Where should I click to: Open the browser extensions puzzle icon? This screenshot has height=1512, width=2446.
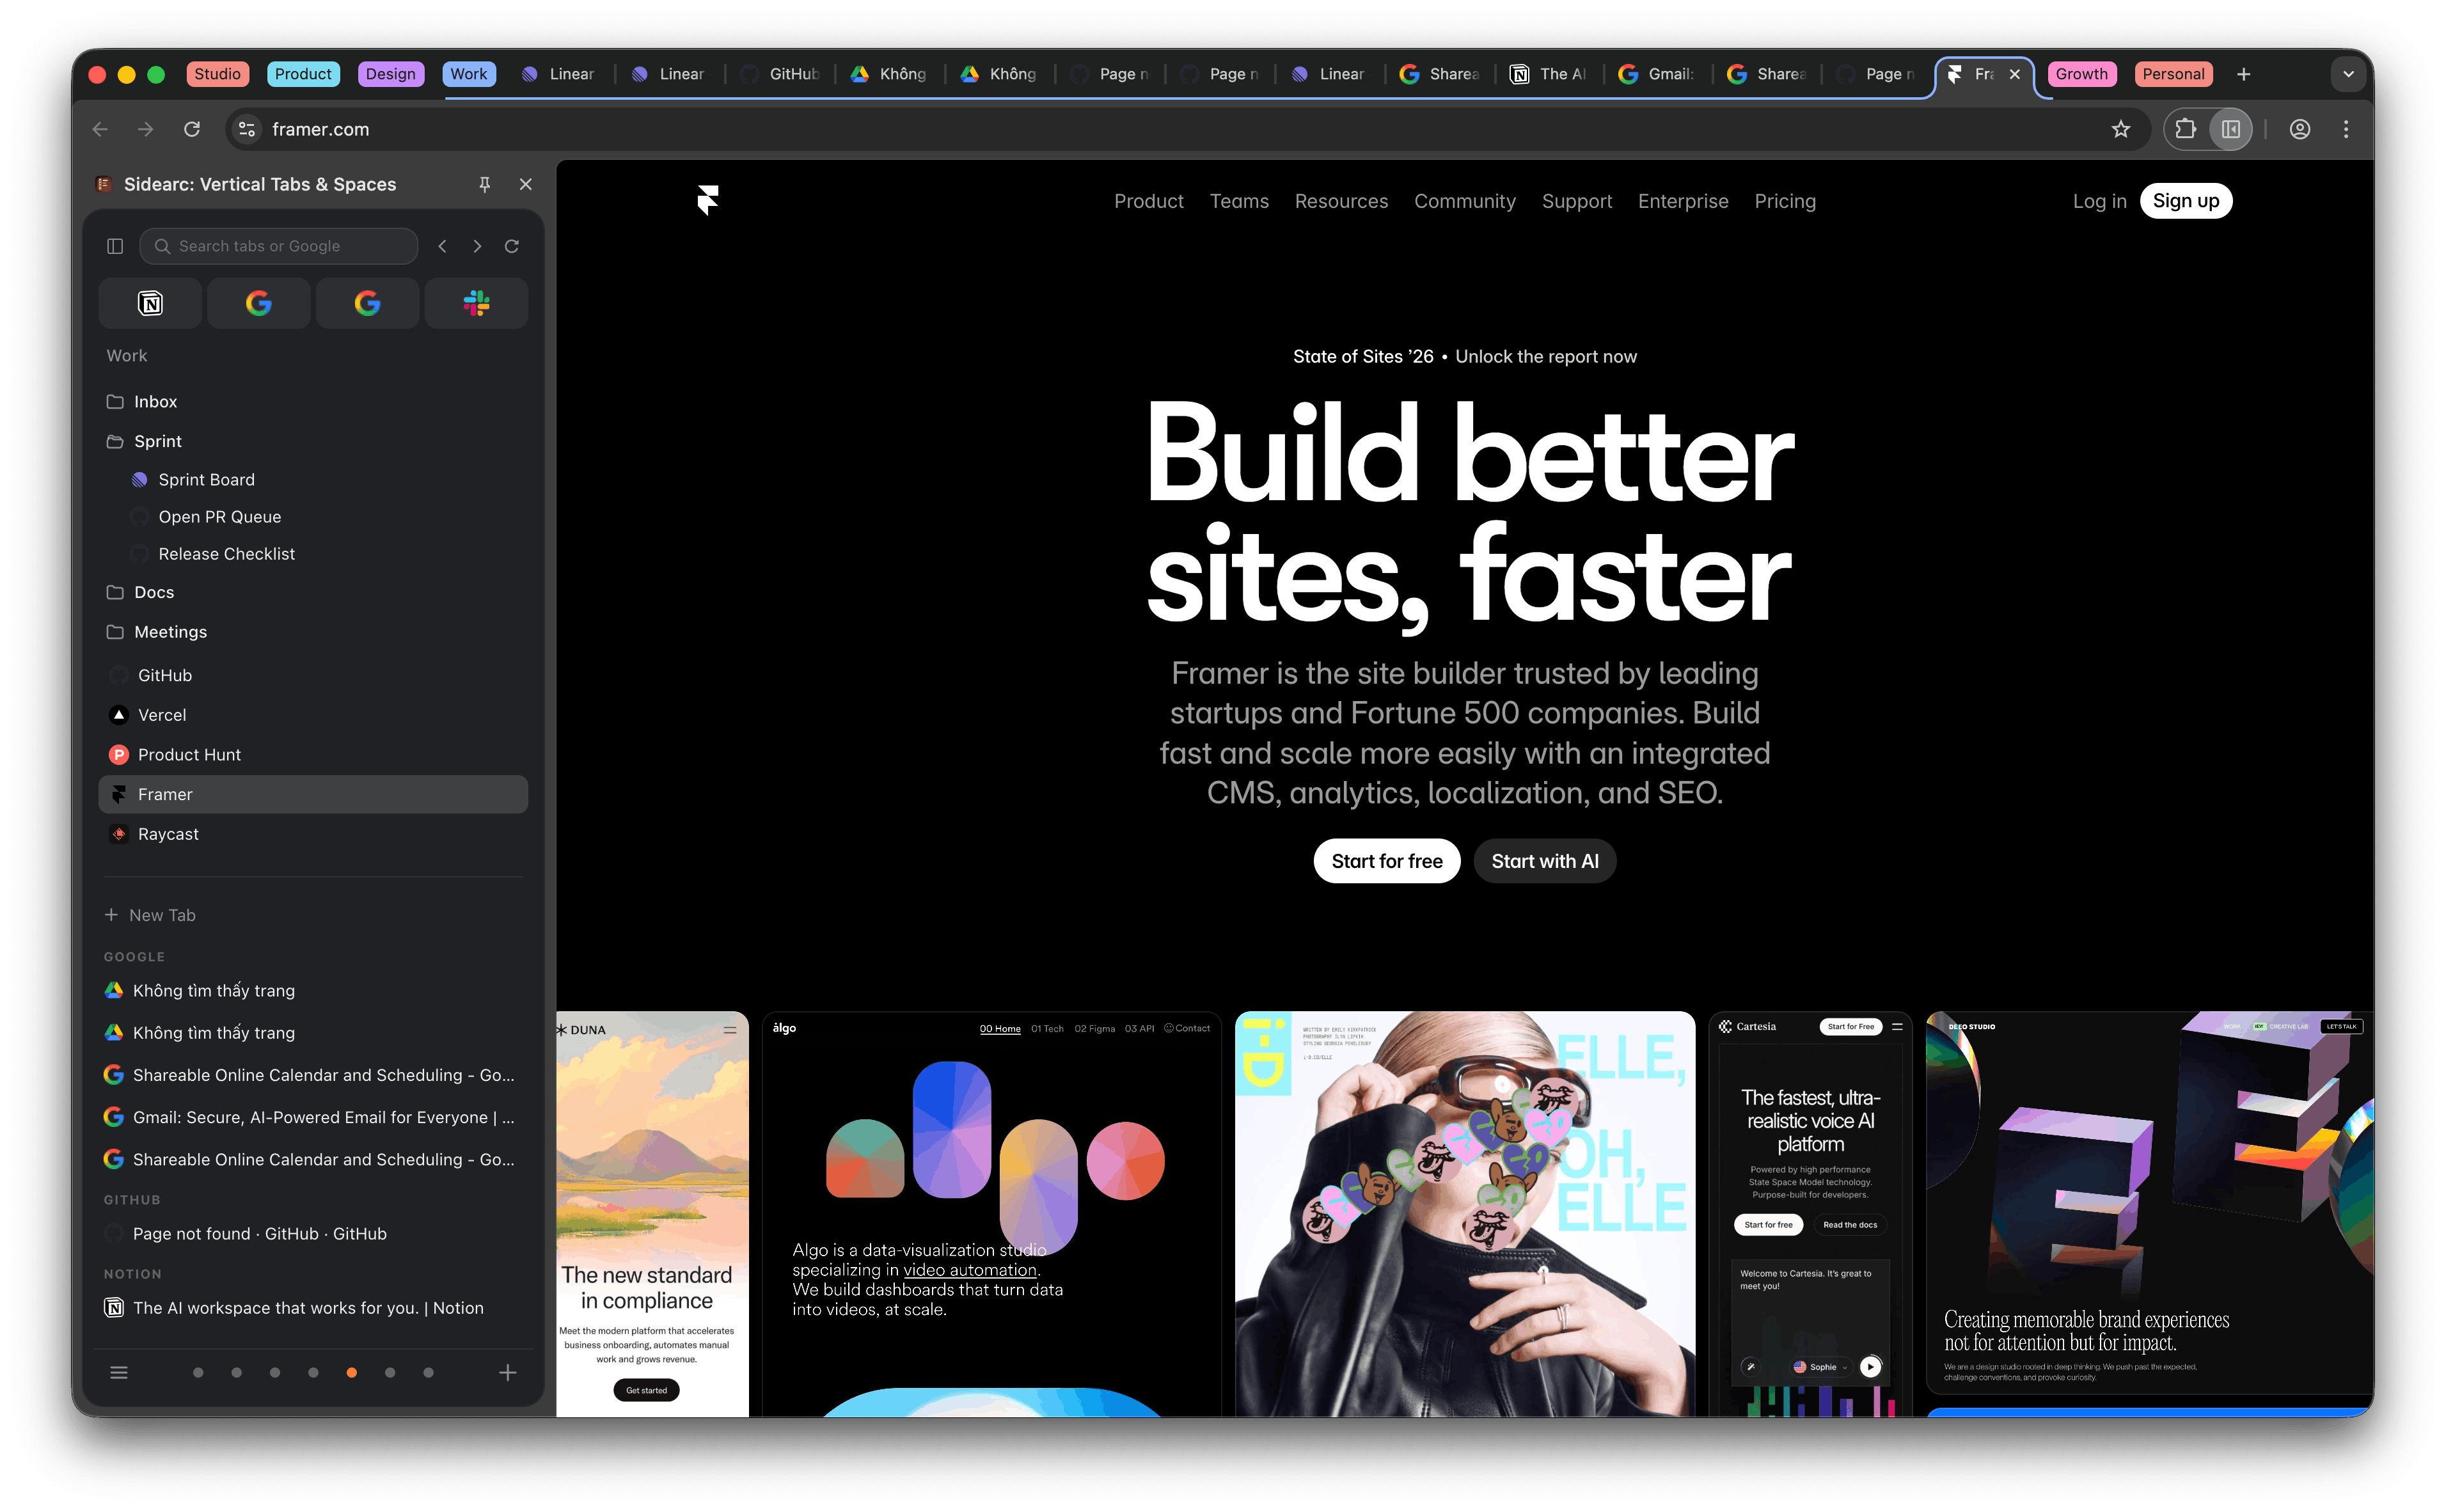2185,129
